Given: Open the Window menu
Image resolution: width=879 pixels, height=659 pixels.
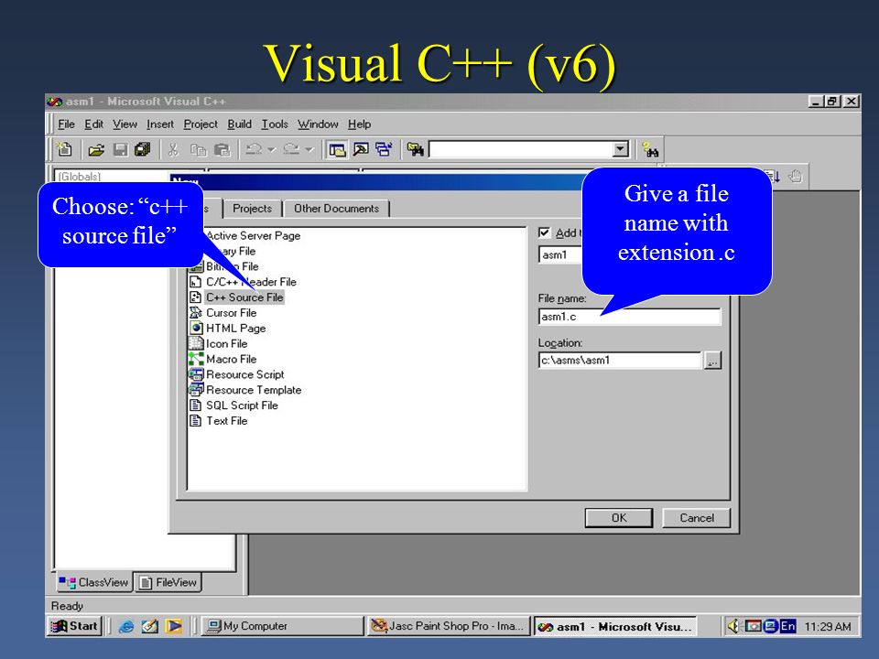Looking at the screenshot, I should 318,124.
